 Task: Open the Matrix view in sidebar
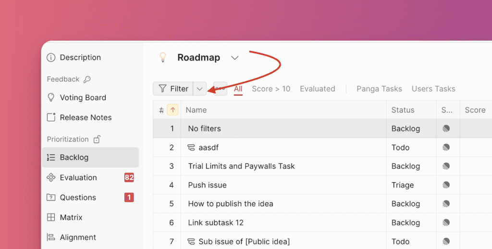(71, 218)
